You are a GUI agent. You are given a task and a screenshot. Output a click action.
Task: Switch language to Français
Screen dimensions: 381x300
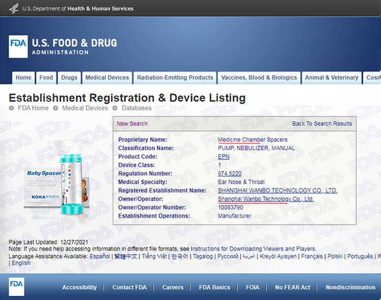[312, 256]
